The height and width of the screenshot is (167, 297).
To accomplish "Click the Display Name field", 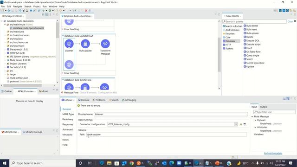I will [x=171, y=114].
